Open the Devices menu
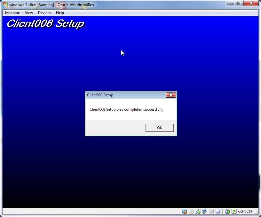Viewport: 261px width, 217px height. click(44, 13)
